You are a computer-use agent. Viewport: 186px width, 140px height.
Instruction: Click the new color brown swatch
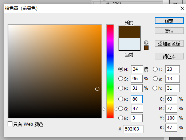(x=130, y=32)
